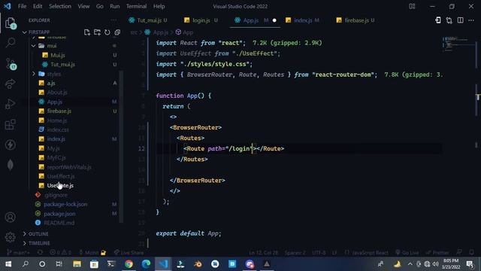Open the Share (live share) activity bar icon

point(10,84)
